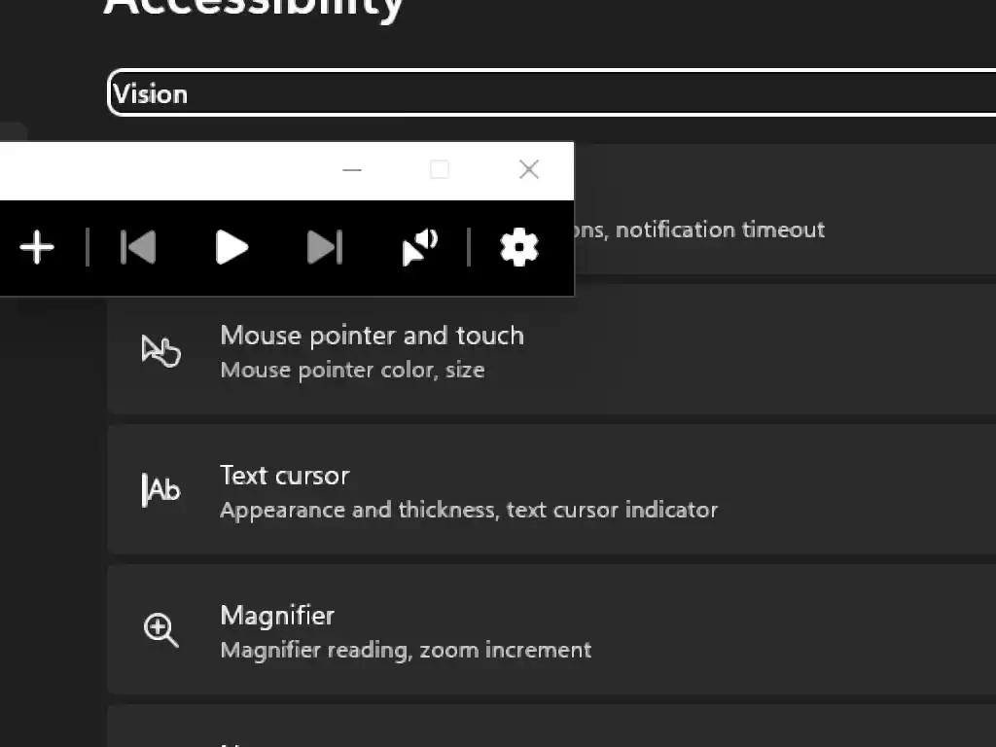Screen dimensions: 996x747
Task: Select the Vision section heading
Action: [151, 94]
